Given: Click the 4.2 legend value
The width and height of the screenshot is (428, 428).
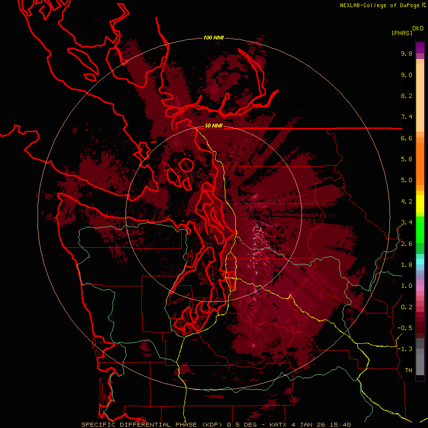Looking at the screenshot, I should [x=407, y=202].
